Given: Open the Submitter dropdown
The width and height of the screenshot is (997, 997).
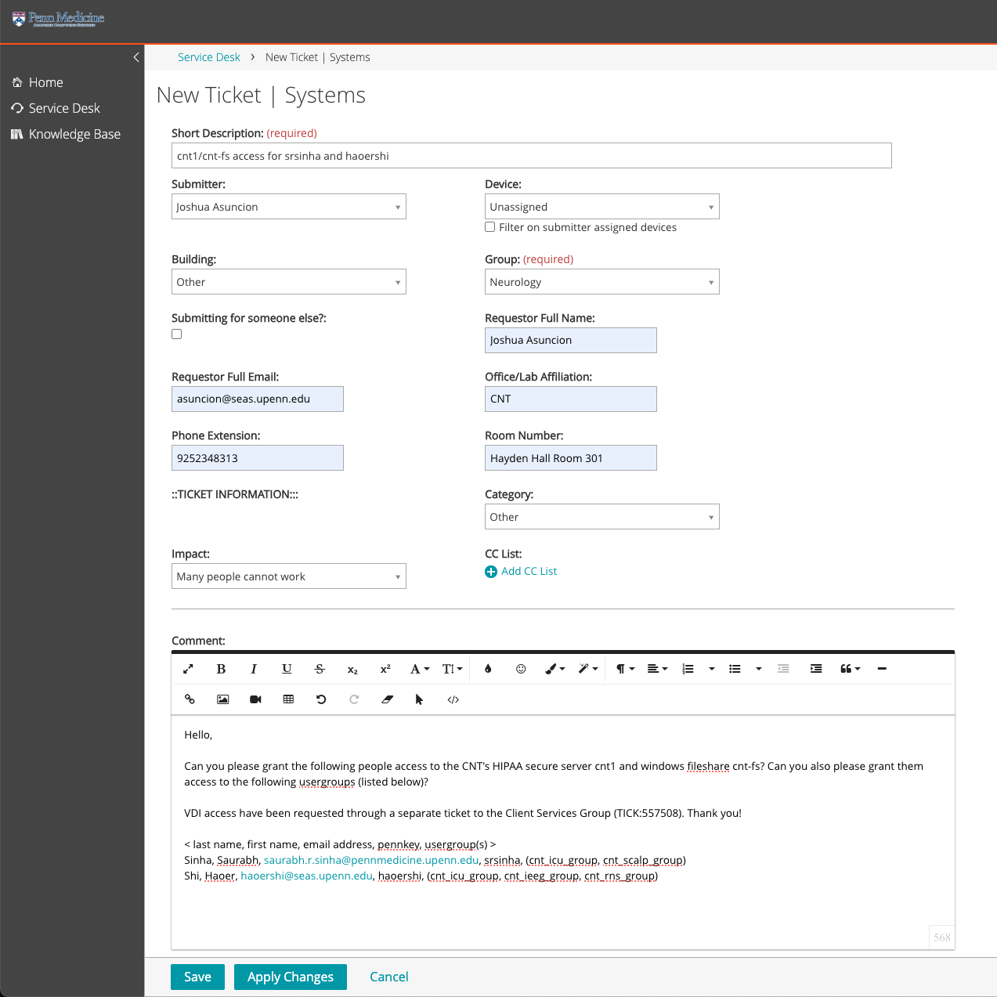Looking at the screenshot, I should [289, 207].
